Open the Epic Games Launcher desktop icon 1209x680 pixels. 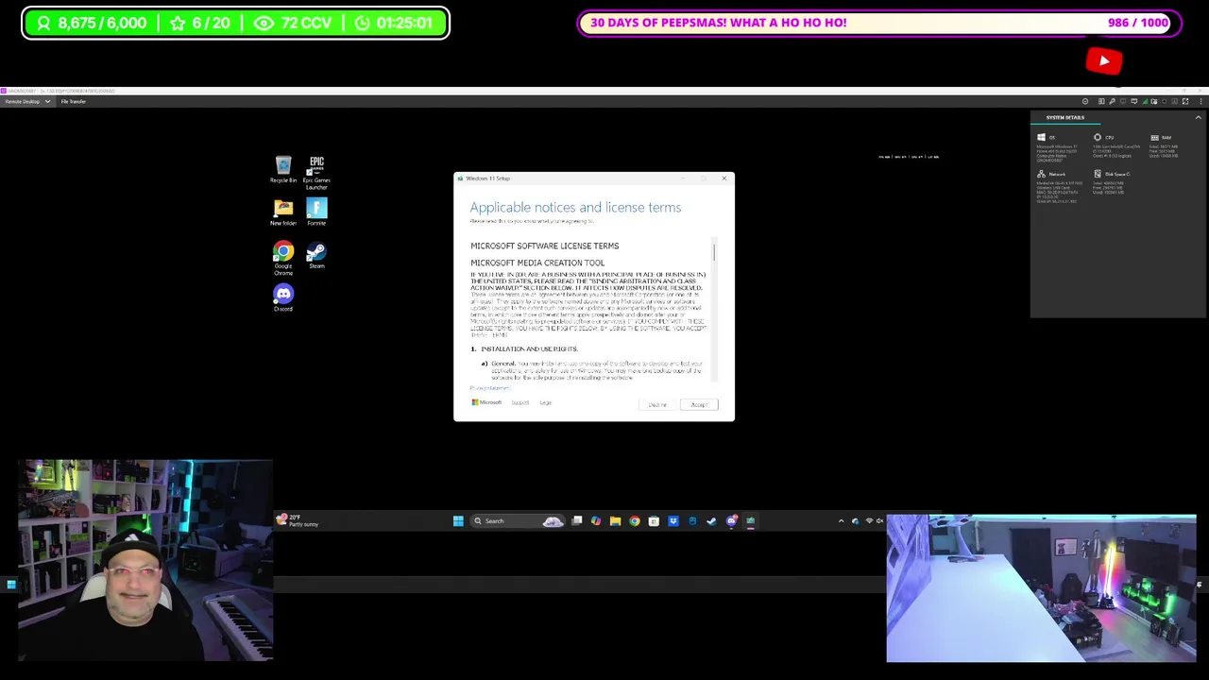316,173
